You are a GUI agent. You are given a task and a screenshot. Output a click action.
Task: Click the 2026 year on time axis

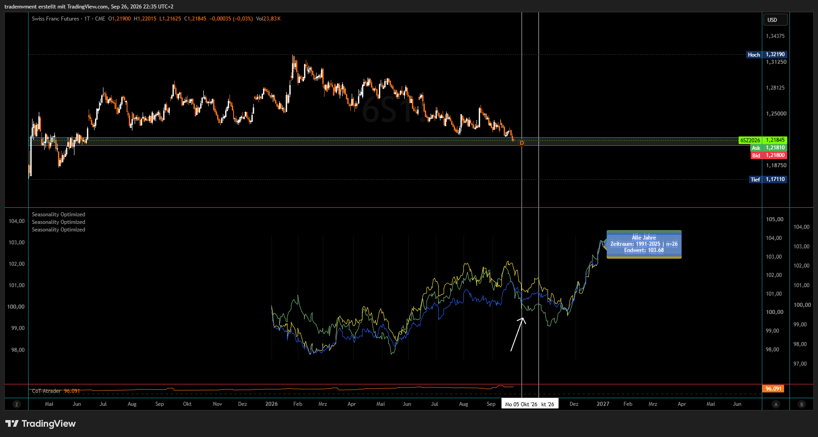tap(271, 404)
